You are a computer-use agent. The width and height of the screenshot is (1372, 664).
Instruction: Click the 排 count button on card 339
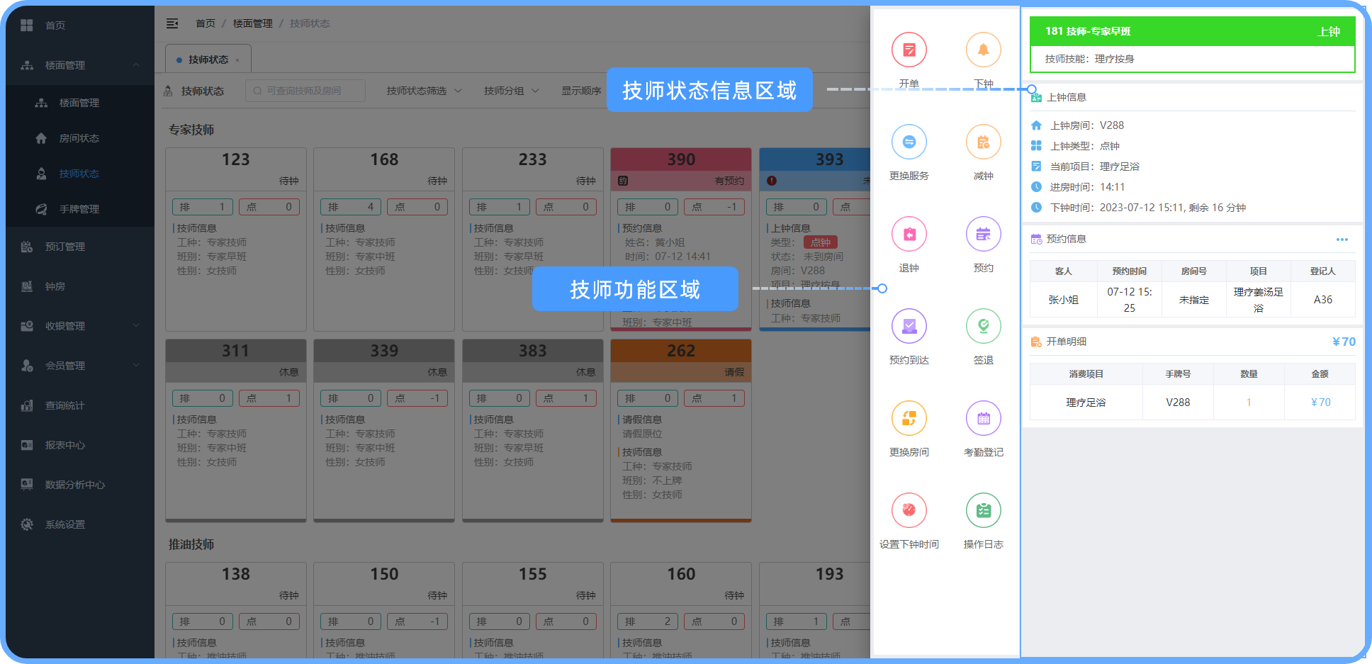click(351, 398)
